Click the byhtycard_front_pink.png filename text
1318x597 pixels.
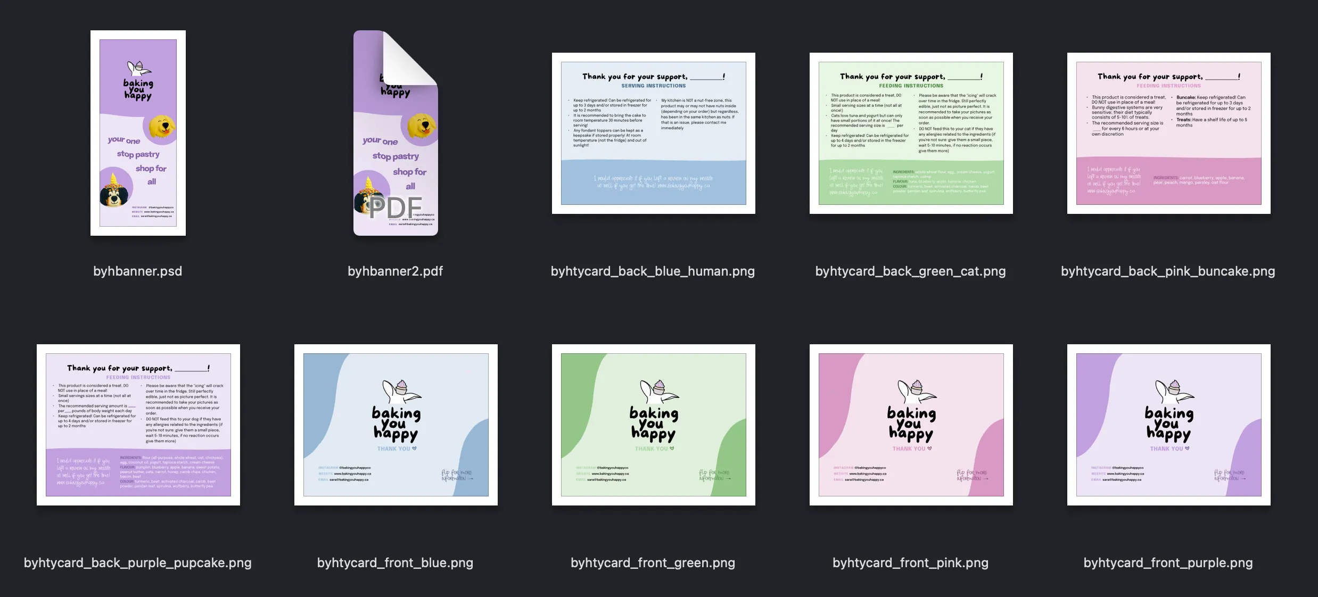910,562
